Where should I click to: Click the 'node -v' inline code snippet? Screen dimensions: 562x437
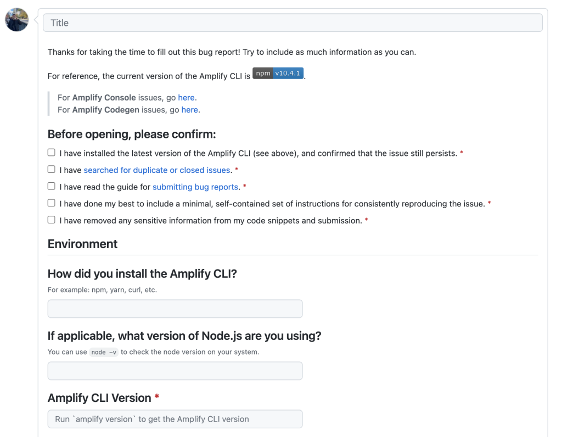[x=104, y=352]
